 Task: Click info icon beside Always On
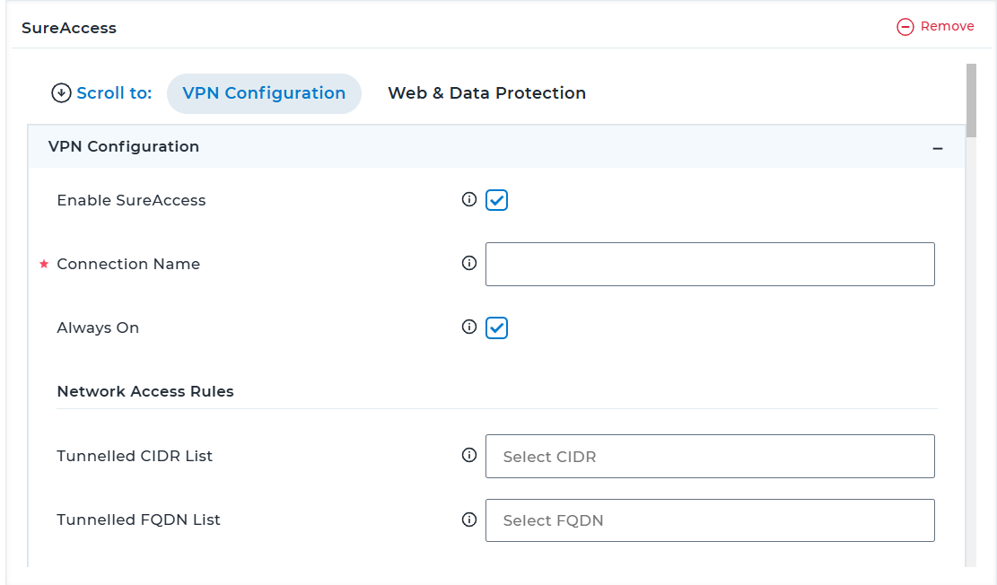click(x=469, y=327)
